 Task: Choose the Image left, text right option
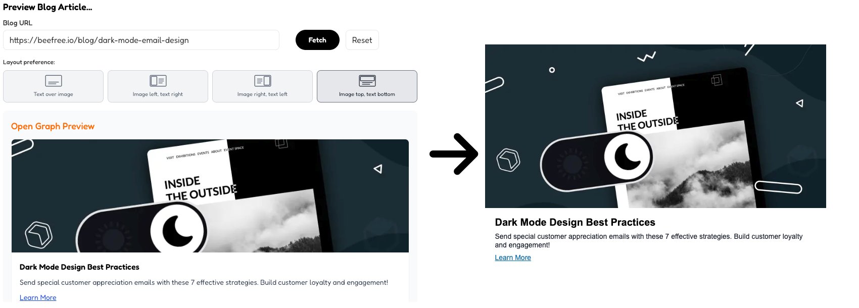click(158, 86)
